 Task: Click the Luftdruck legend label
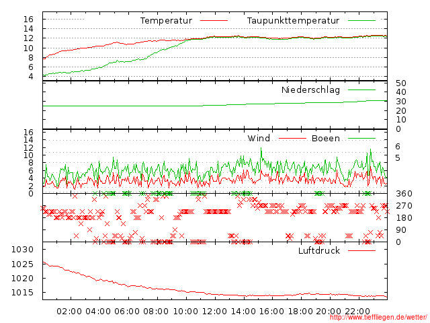click(319, 250)
